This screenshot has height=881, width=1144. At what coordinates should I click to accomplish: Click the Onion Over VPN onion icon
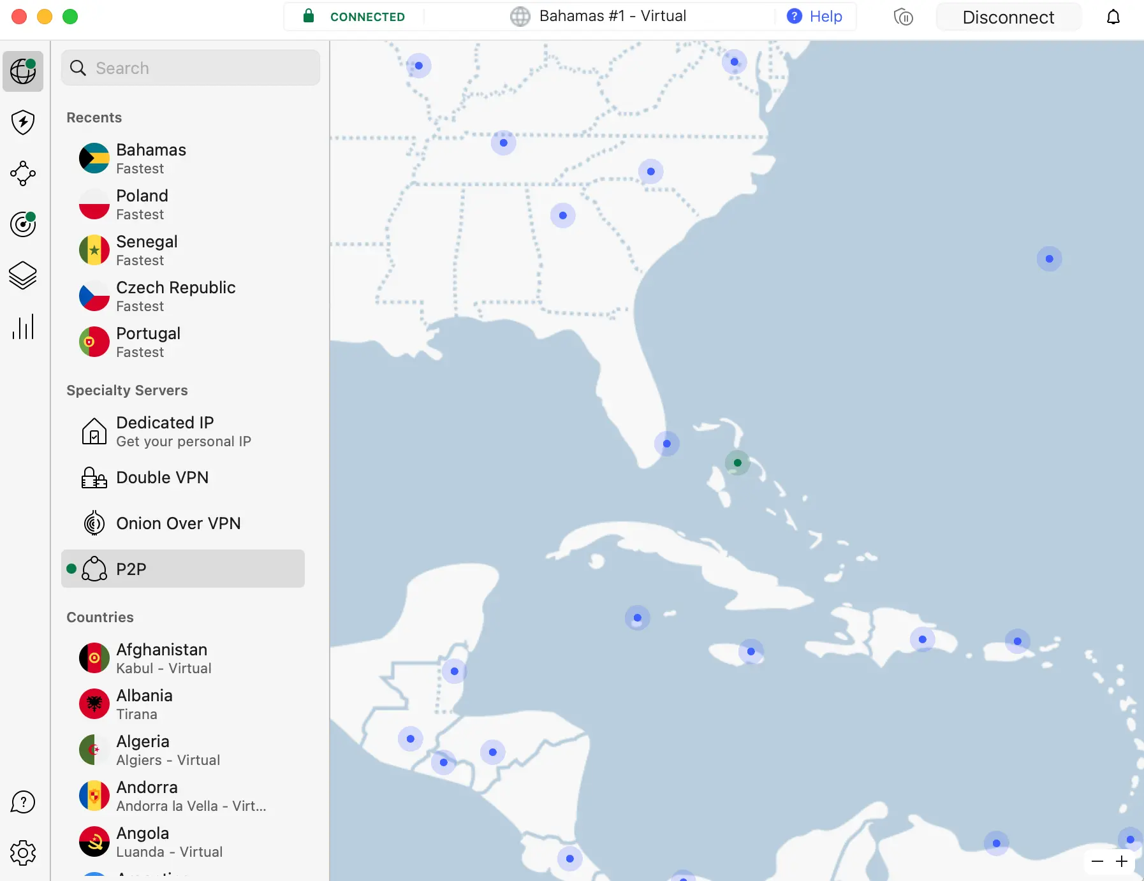[94, 523]
